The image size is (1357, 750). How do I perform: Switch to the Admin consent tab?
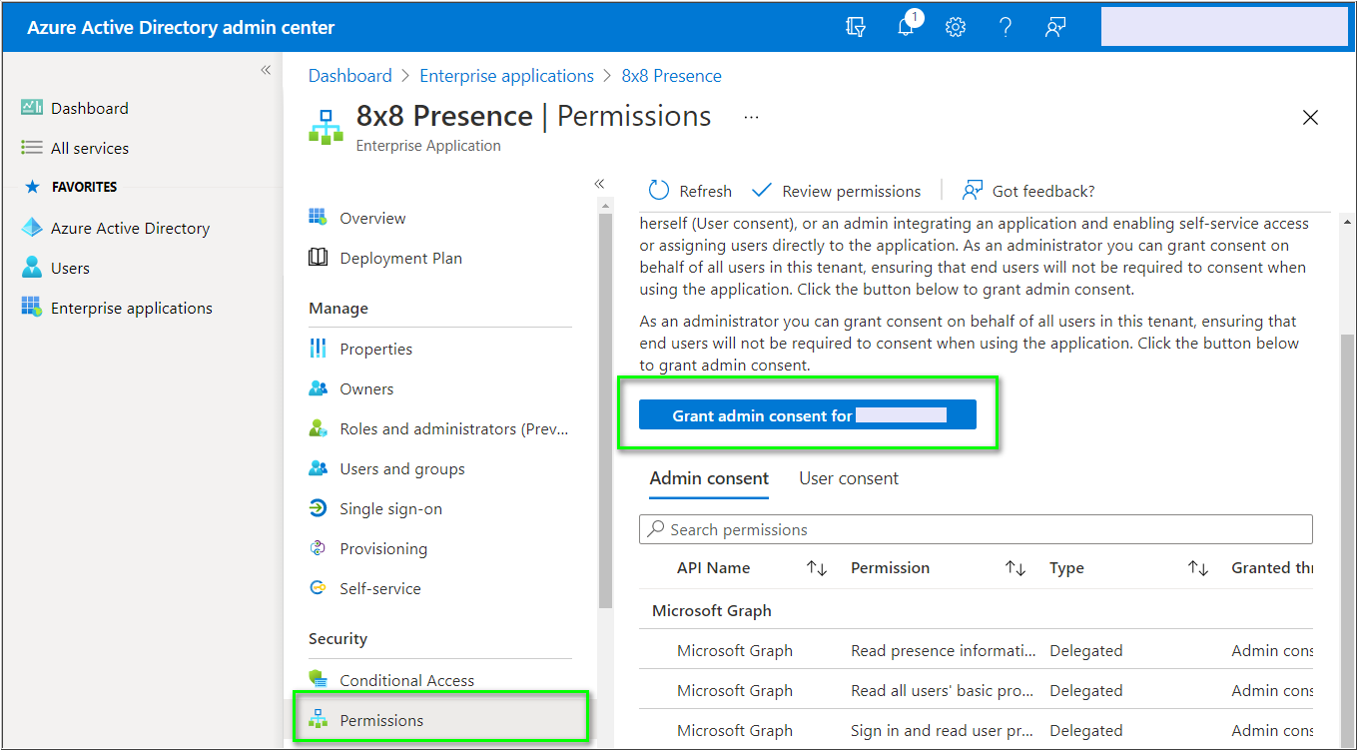click(709, 478)
